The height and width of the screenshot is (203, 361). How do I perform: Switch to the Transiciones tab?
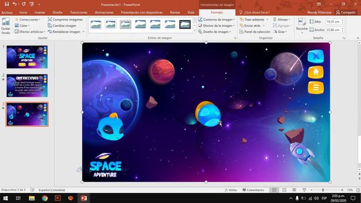click(78, 12)
